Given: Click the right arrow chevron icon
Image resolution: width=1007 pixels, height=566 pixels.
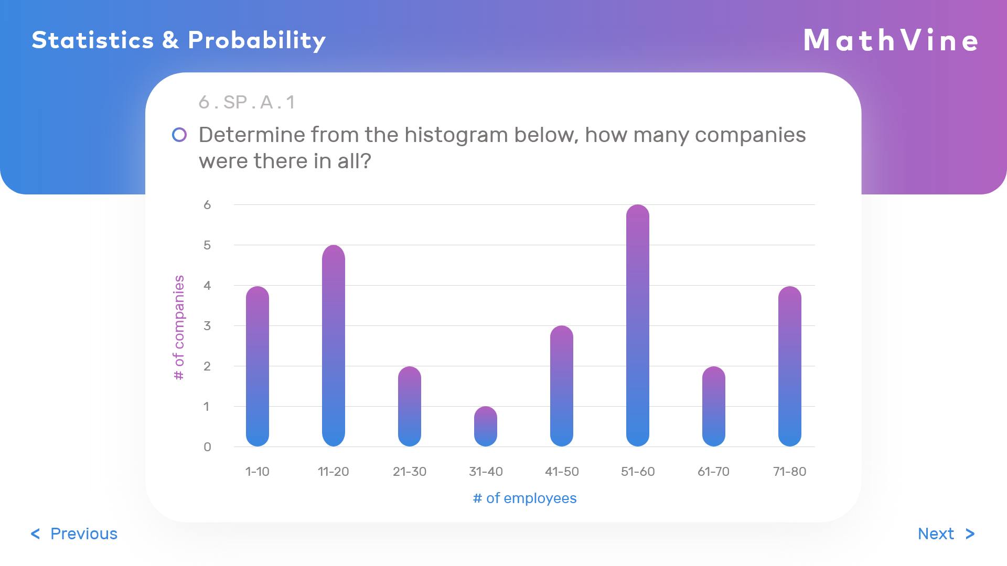Looking at the screenshot, I should [x=970, y=534].
